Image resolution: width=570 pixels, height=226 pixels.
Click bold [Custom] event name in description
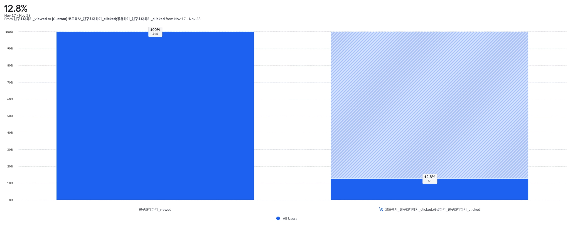point(108,19)
